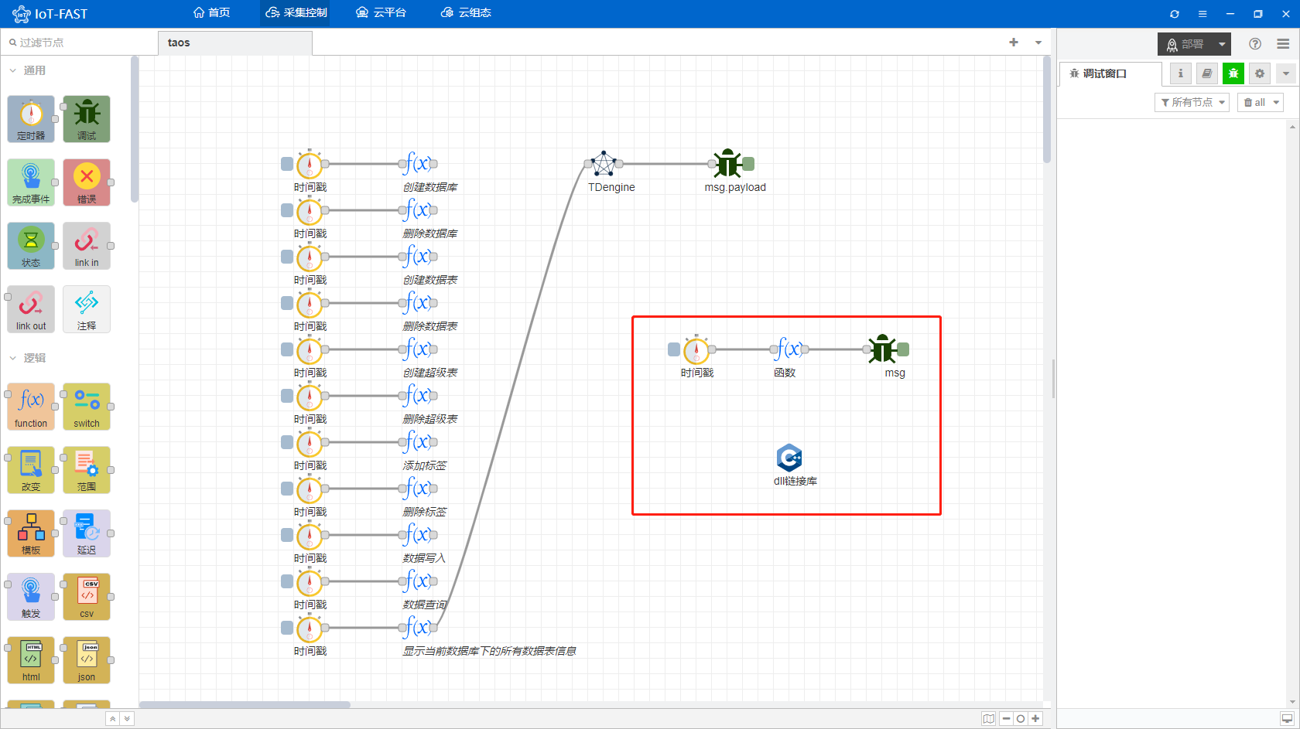The width and height of the screenshot is (1300, 729).
Task: Toggle the msg debug node output button
Action: [x=903, y=349]
